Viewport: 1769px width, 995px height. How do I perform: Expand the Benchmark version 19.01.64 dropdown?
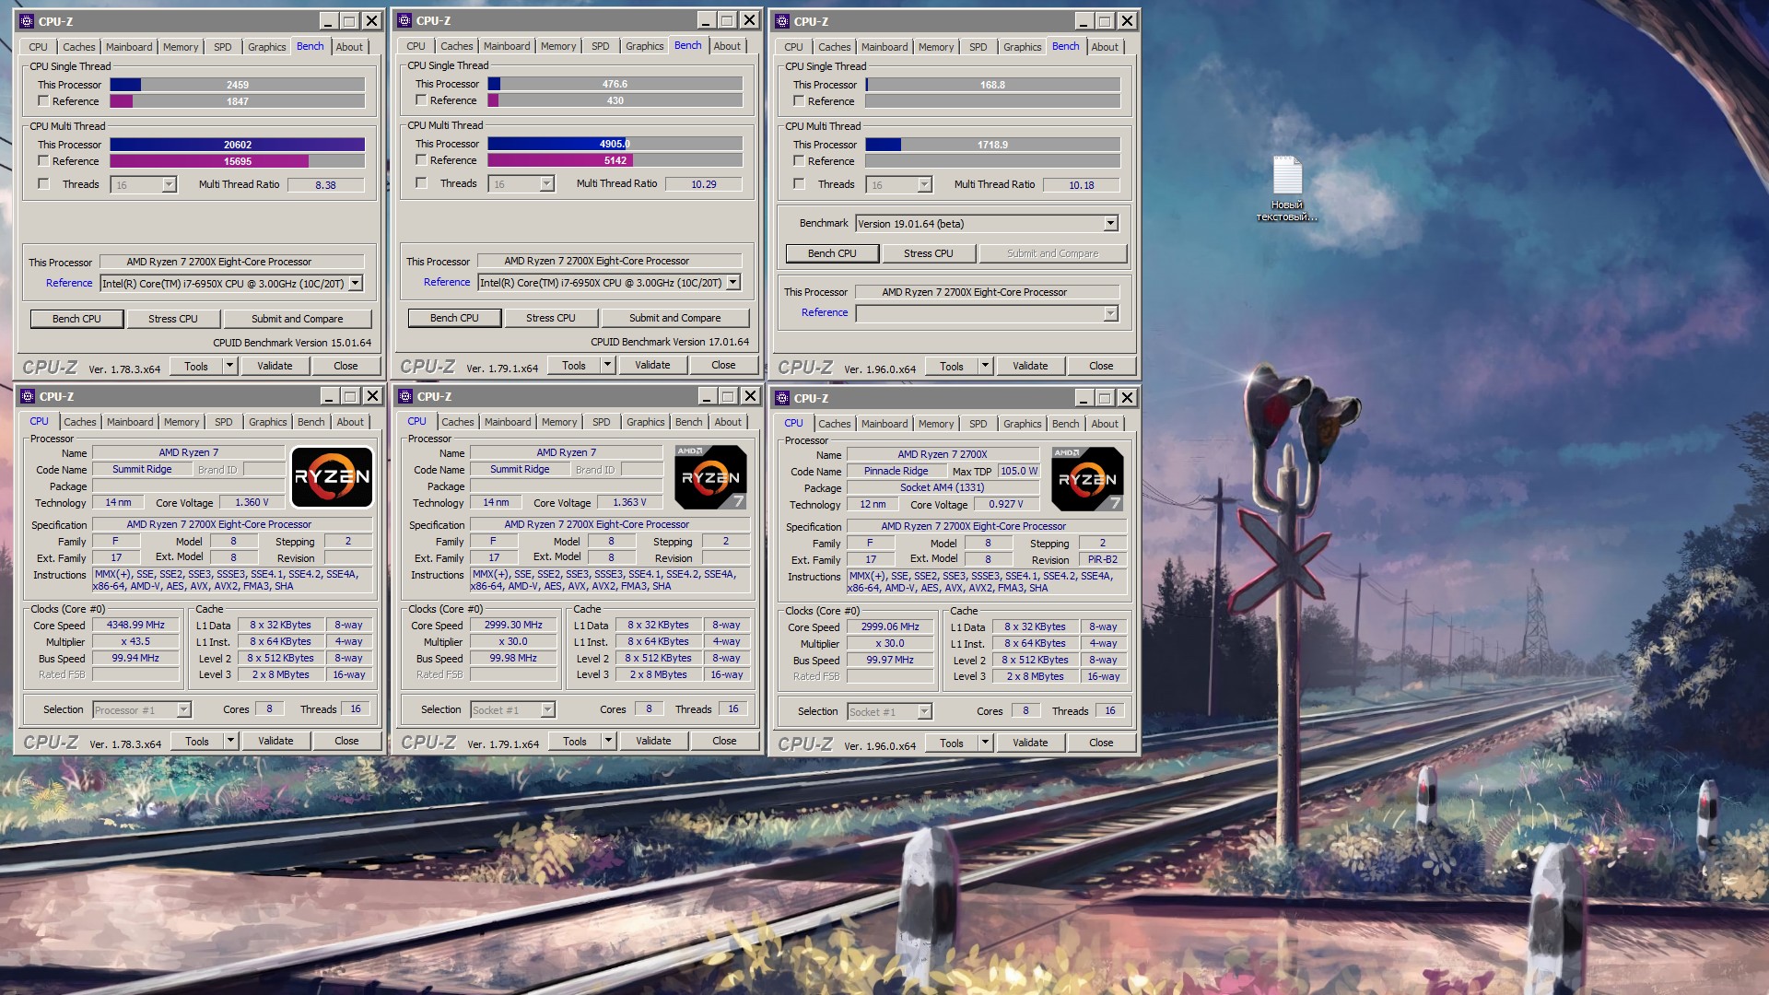(1110, 223)
